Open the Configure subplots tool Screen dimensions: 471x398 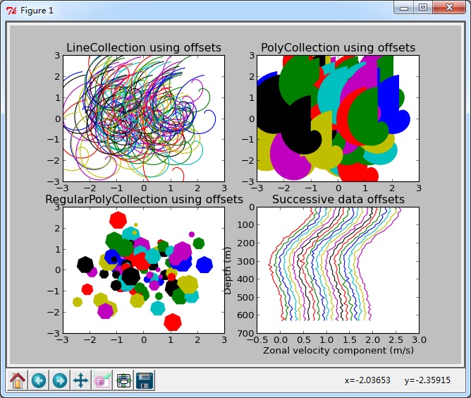tap(123, 380)
